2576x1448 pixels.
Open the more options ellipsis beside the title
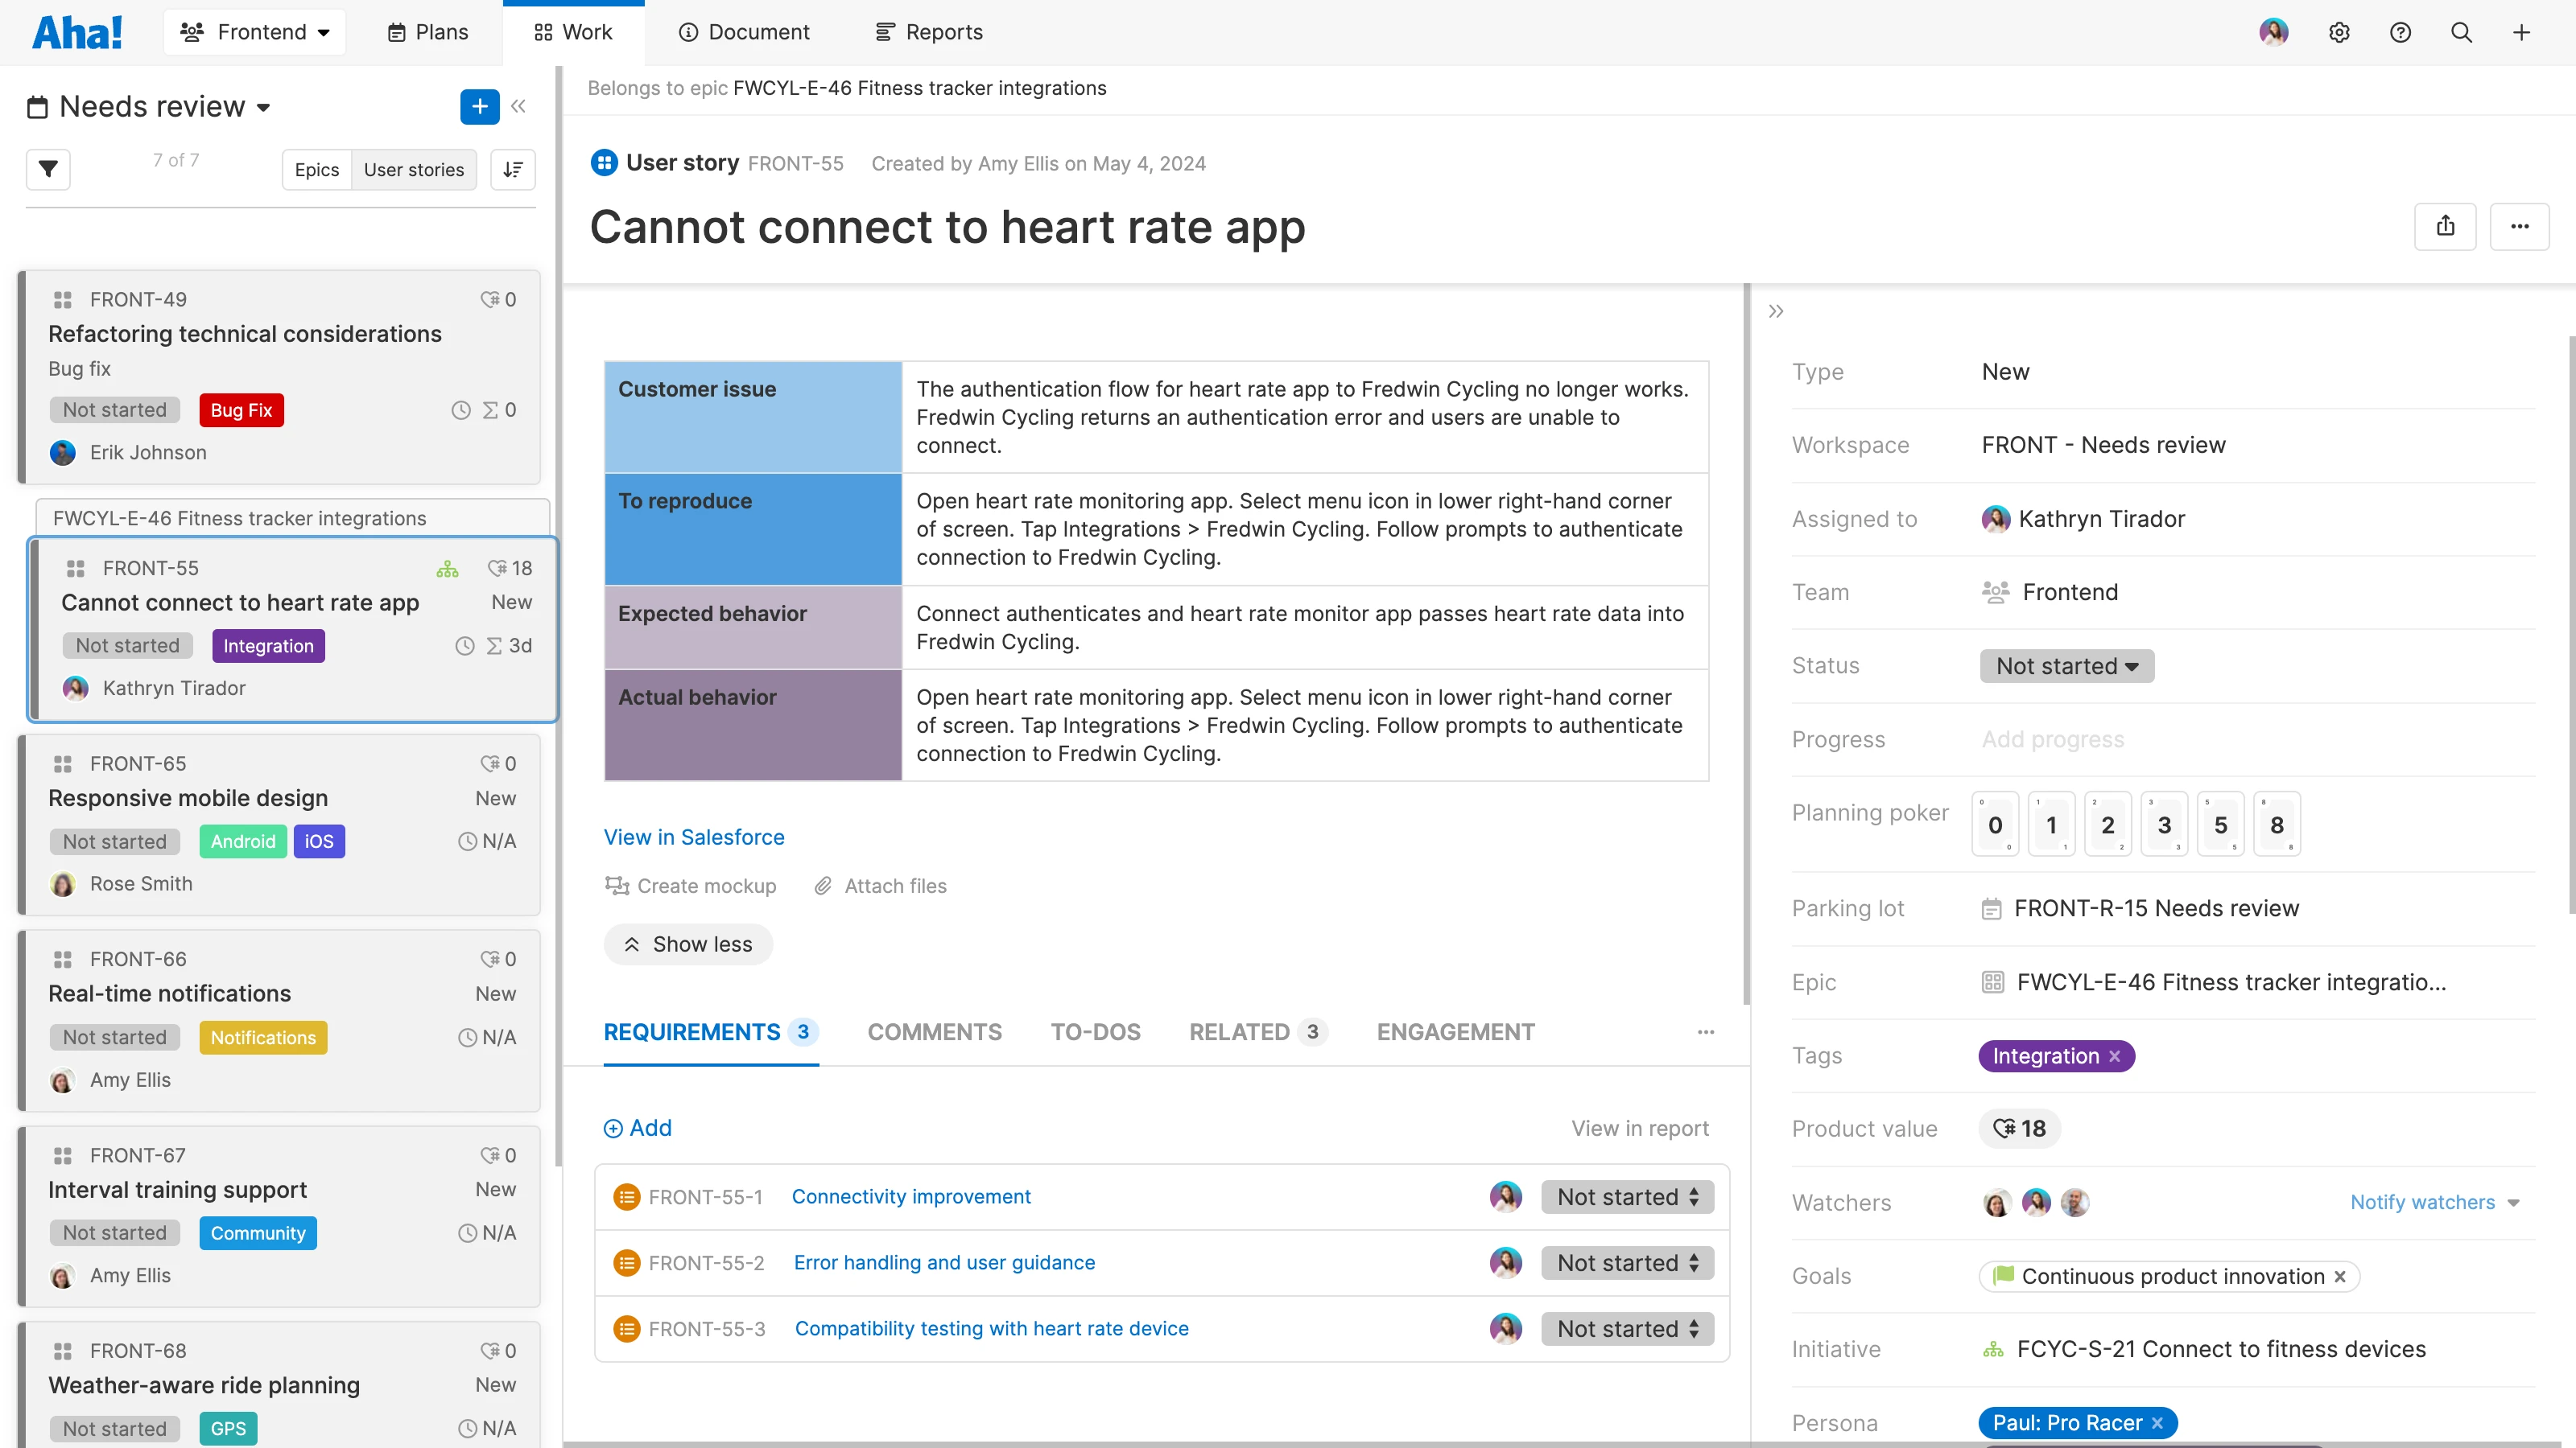(x=2520, y=227)
